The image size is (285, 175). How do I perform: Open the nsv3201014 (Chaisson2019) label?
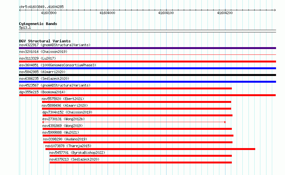[x=43, y=52]
